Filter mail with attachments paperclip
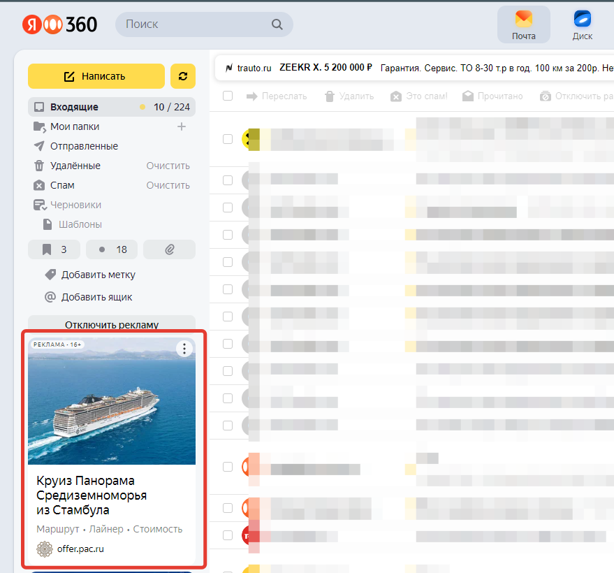 pos(169,249)
